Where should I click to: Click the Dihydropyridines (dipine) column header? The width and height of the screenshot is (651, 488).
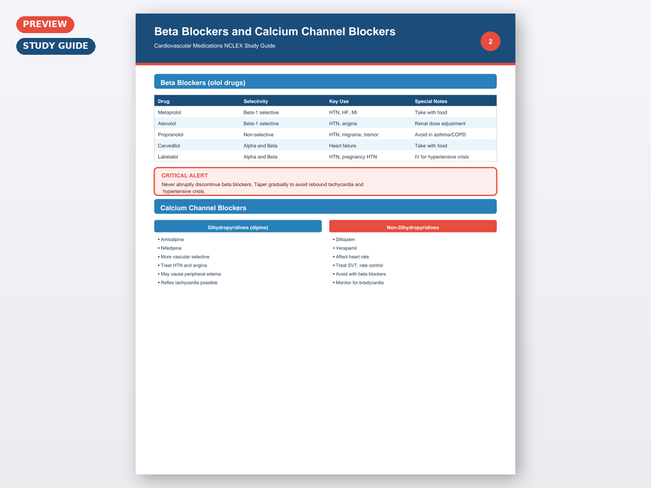[238, 226]
